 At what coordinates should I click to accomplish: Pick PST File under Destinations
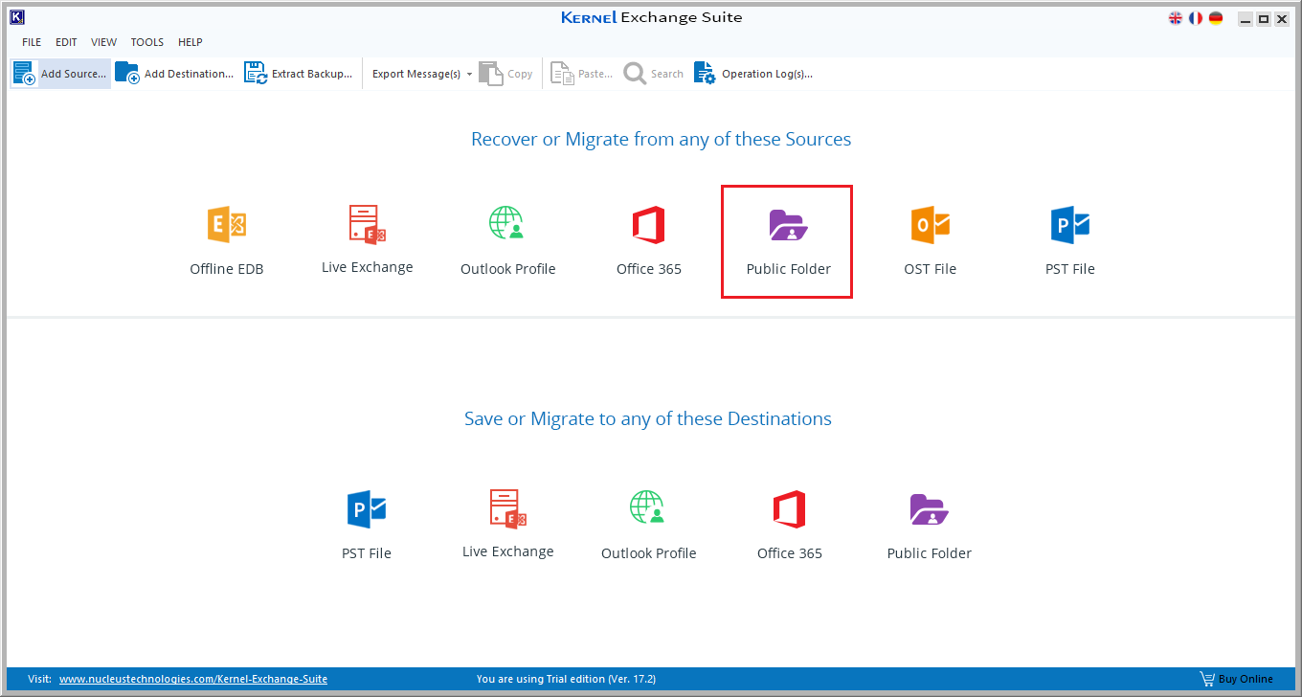tap(367, 526)
